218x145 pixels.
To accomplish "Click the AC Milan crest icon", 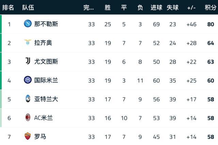I will [x=28, y=118].
